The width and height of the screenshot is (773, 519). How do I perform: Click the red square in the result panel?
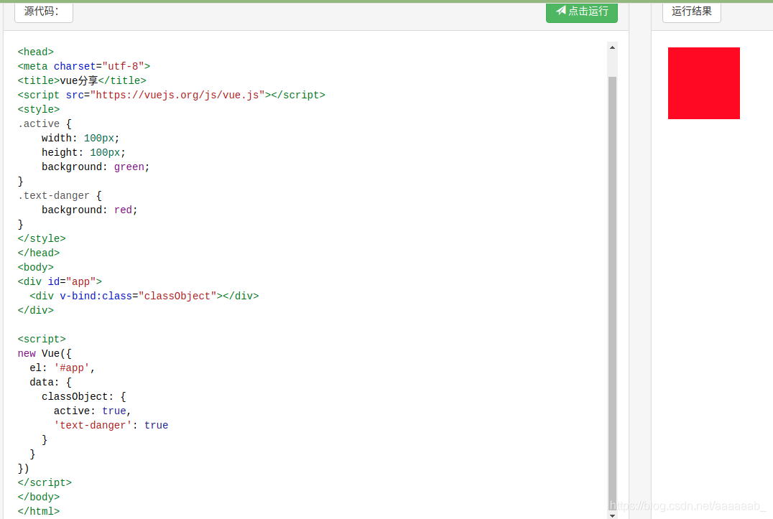[704, 83]
